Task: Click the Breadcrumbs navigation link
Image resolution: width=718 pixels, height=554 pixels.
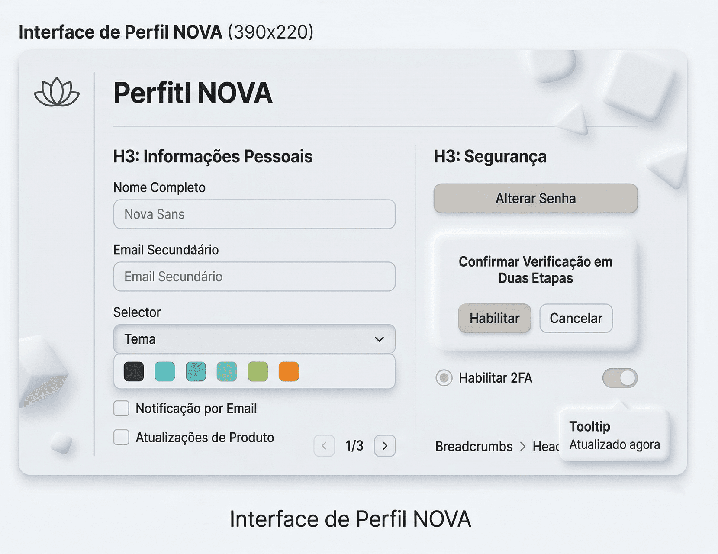Action: point(473,446)
